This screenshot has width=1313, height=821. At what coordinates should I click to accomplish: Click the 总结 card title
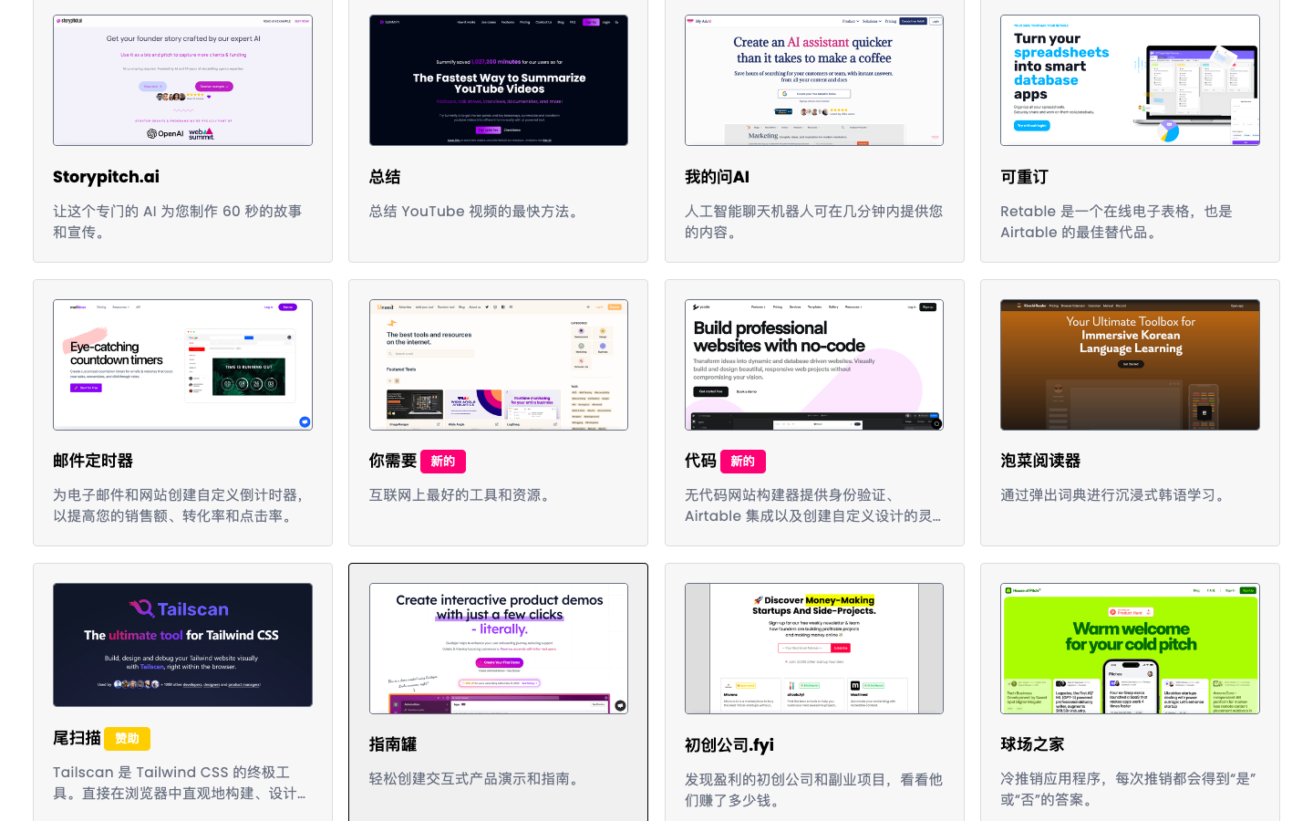tap(385, 177)
